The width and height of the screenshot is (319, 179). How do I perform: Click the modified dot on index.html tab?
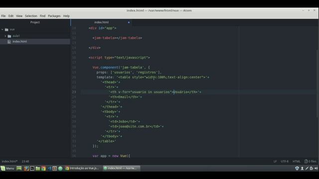pyautogui.click(x=129, y=22)
